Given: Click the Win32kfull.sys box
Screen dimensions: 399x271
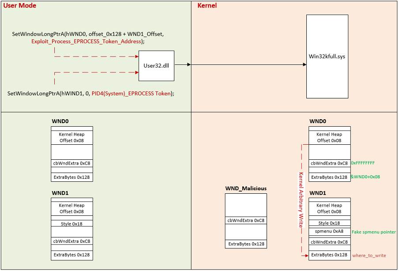Looking at the screenshot, I should click(x=327, y=56).
